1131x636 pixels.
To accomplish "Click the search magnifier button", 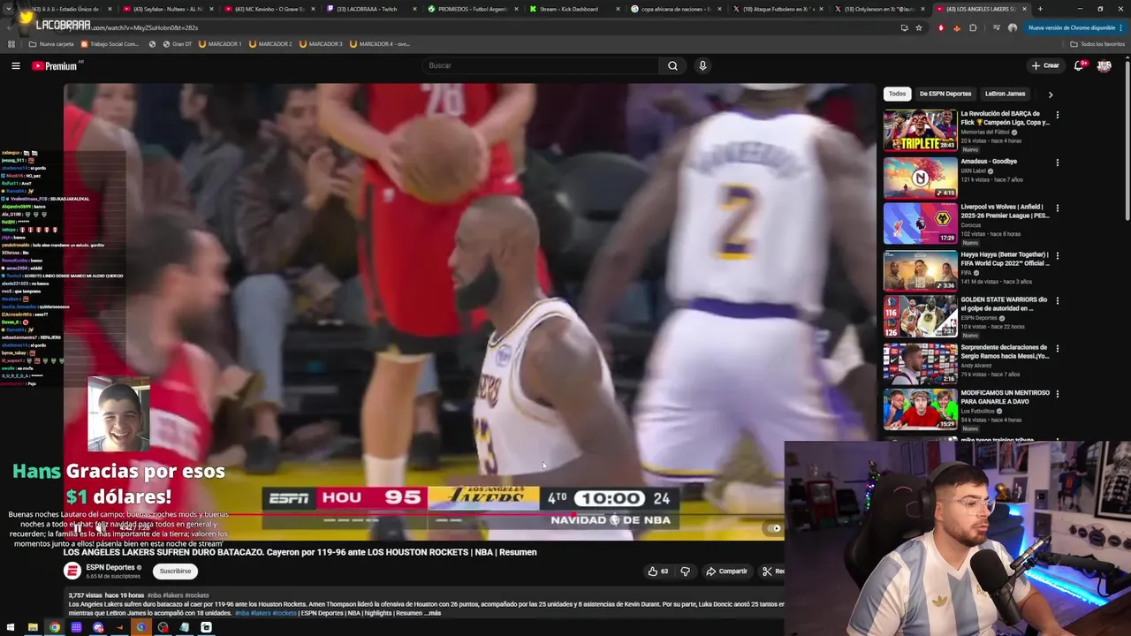I will click(672, 65).
